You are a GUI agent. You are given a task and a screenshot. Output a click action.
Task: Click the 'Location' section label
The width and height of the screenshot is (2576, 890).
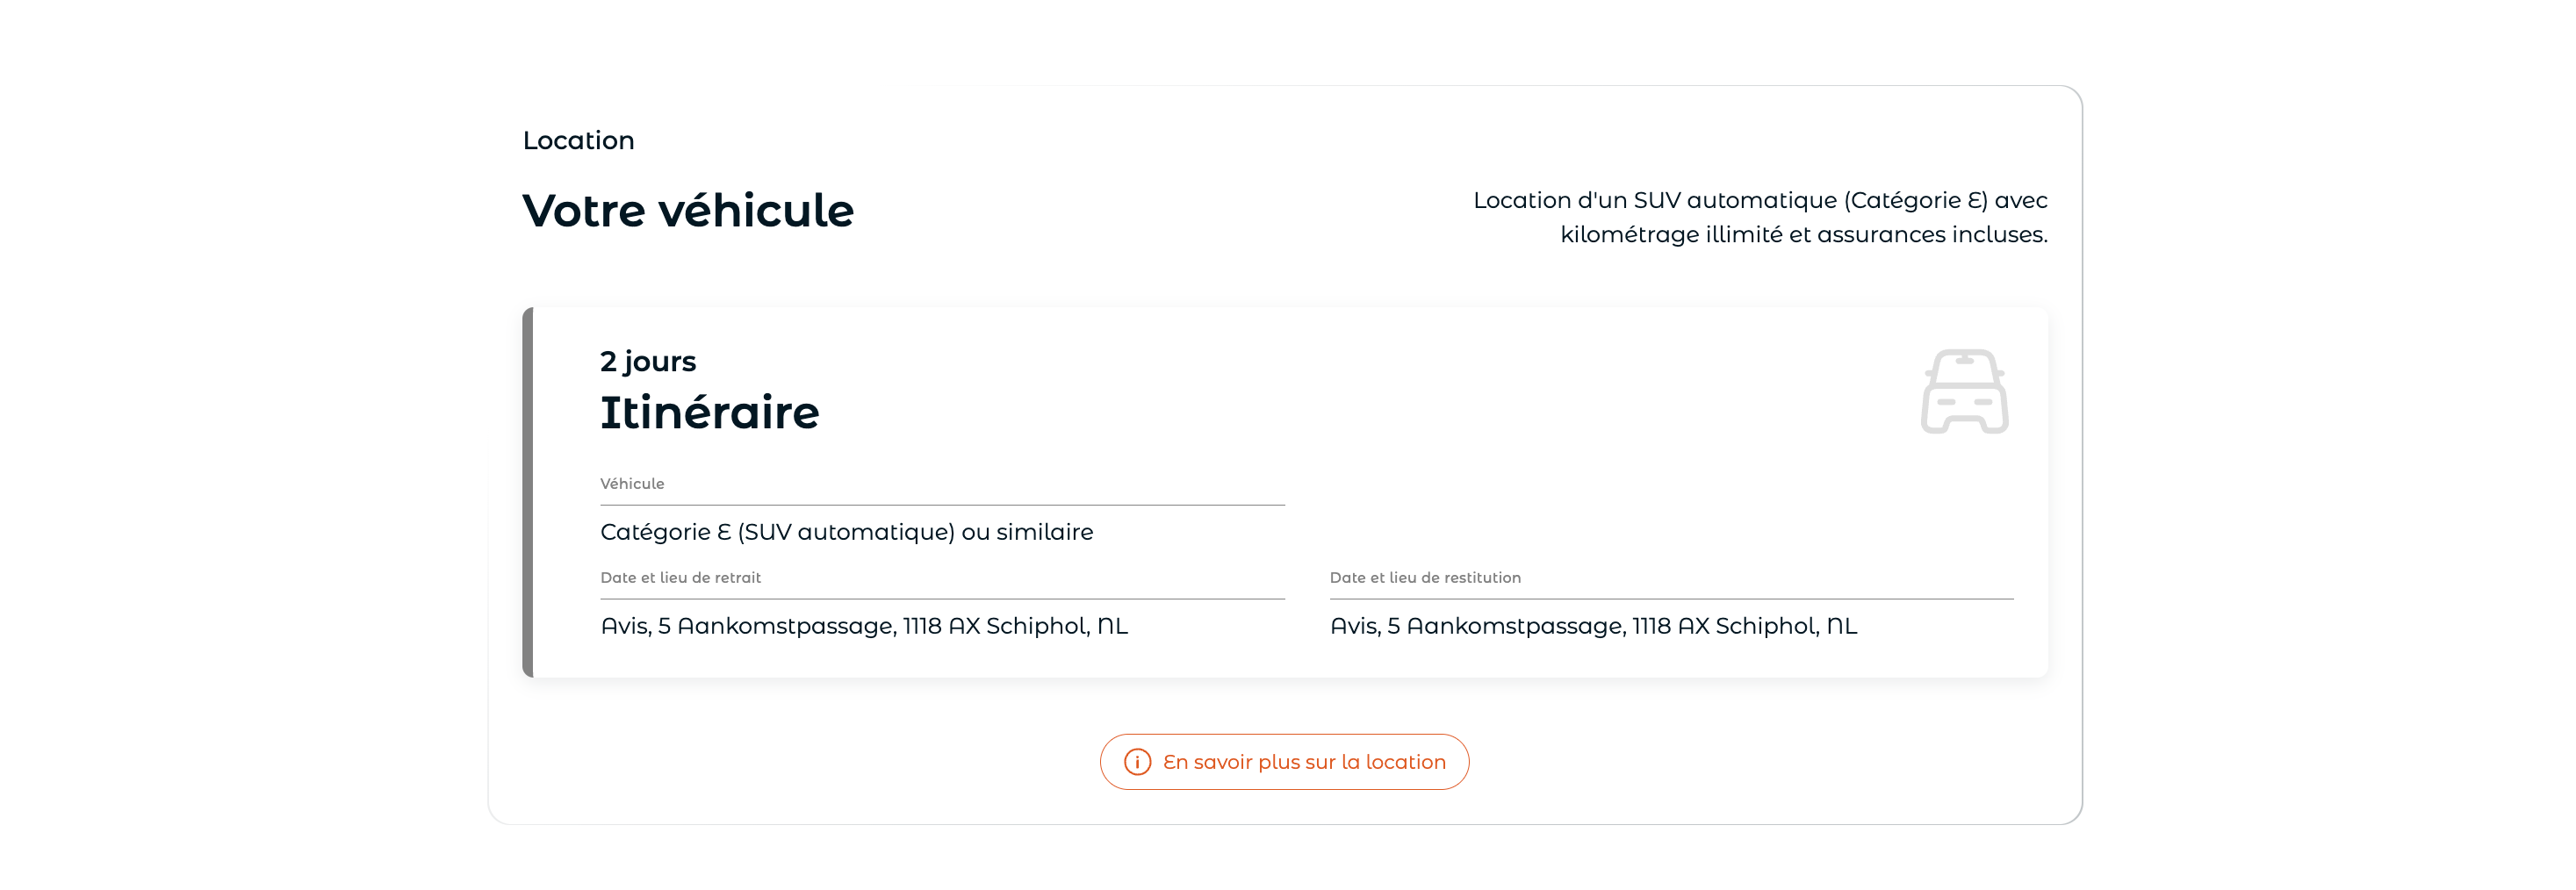pos(578,140)
